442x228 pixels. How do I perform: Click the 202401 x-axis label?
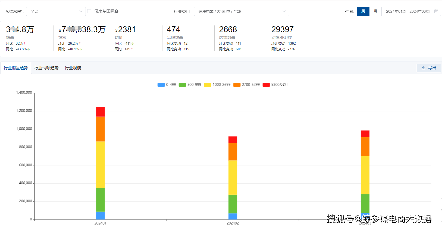point(100,223)
